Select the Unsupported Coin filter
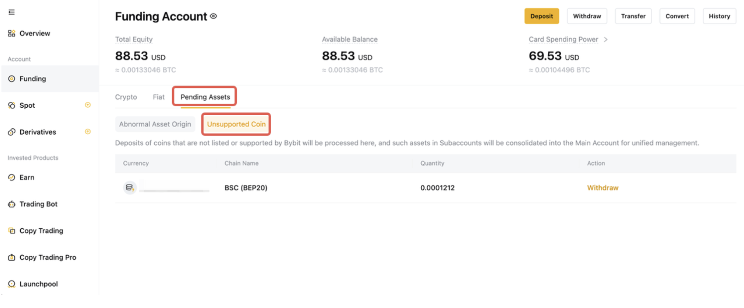The height and width of the screenshot is (308, 744). tap(236, 124)
